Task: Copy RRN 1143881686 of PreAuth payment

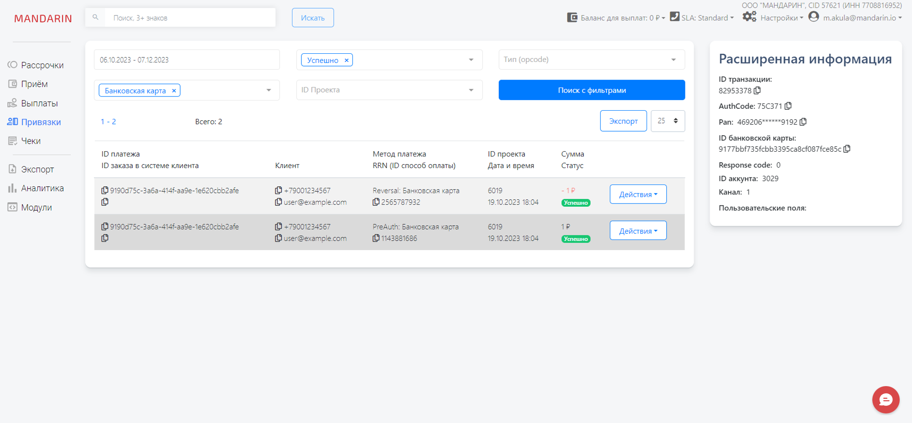Action: coord(376,238)
